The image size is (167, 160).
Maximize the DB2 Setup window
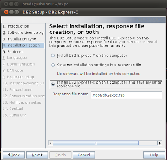click(x=17, y=12)
